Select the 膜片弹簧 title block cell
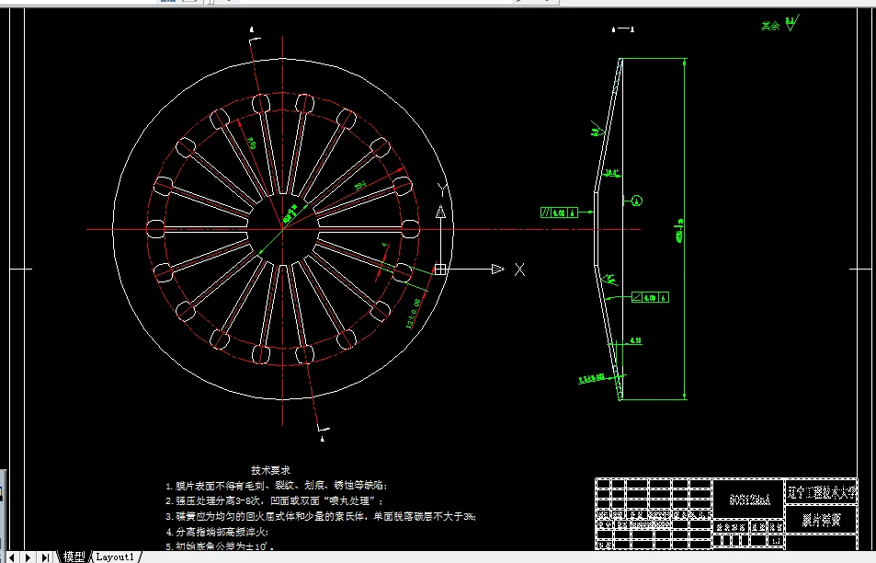Viewport: 876px width, 563px height. 821,520
